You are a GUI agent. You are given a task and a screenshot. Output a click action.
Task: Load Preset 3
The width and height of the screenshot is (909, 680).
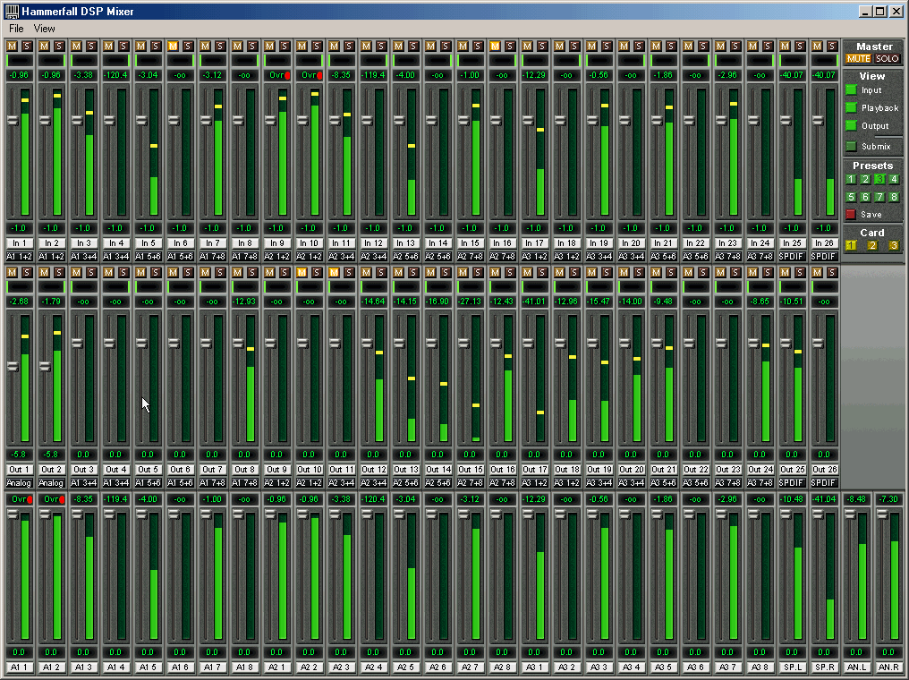pyautogui.click(x=879, y=180)
